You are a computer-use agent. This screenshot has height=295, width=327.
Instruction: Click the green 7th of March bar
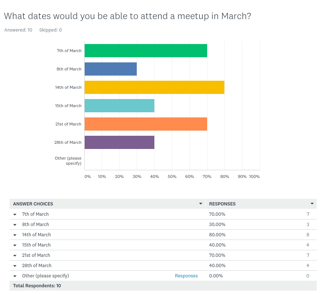146,51
